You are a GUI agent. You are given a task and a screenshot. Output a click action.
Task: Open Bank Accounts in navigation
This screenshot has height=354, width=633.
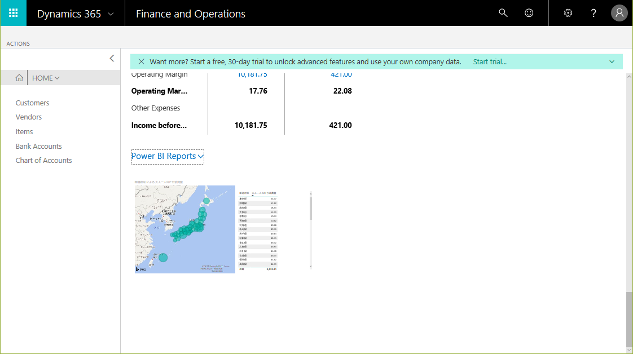coord(39,146)
